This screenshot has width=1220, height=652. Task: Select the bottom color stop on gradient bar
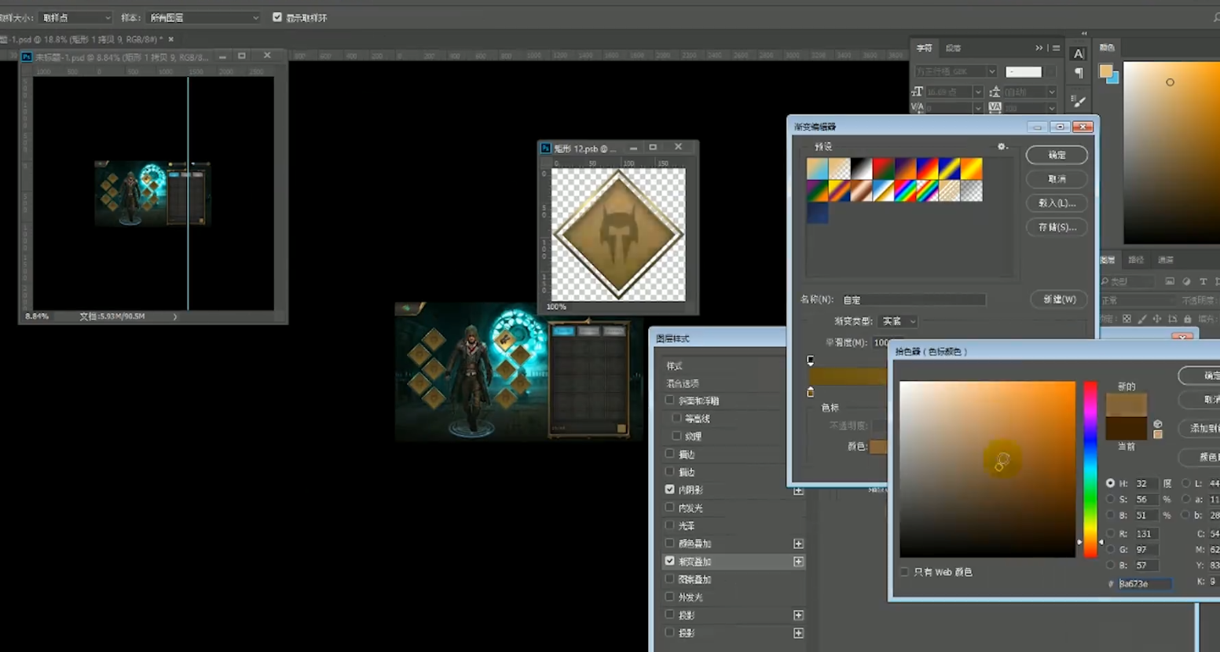810,391
